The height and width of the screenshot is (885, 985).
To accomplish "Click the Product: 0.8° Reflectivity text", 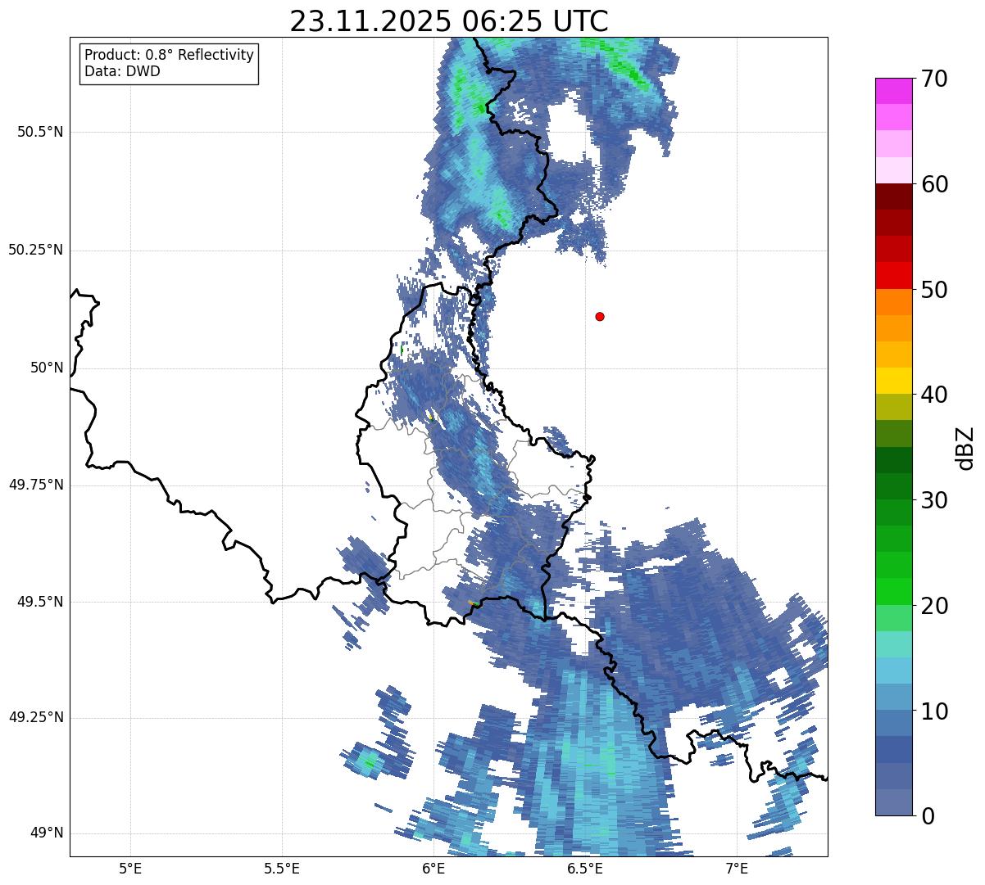I will pyautogui.click(x=170, y=55).
